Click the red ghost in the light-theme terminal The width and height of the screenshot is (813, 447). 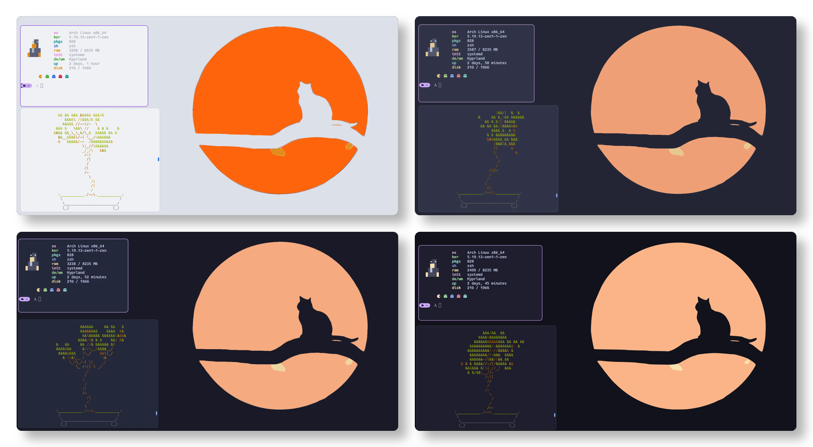(61, 77)
